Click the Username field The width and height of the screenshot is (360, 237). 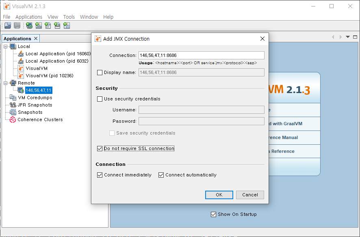(x=202, y=110)
